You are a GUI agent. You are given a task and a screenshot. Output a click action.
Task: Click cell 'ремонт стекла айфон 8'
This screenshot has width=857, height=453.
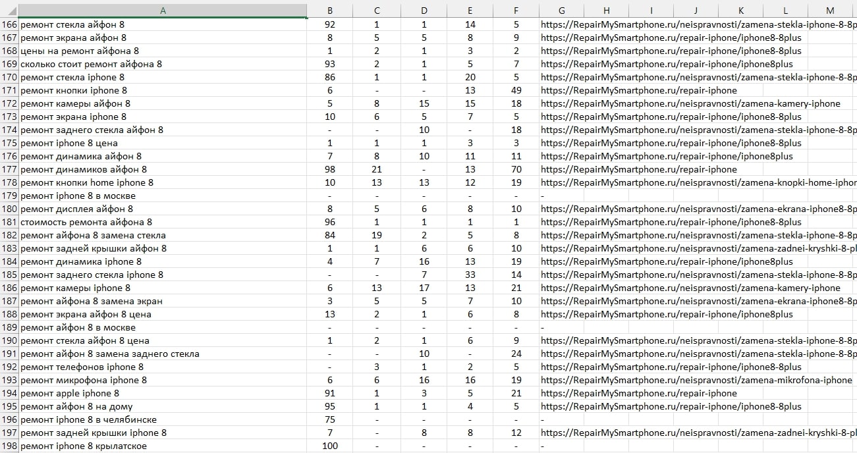163,24
